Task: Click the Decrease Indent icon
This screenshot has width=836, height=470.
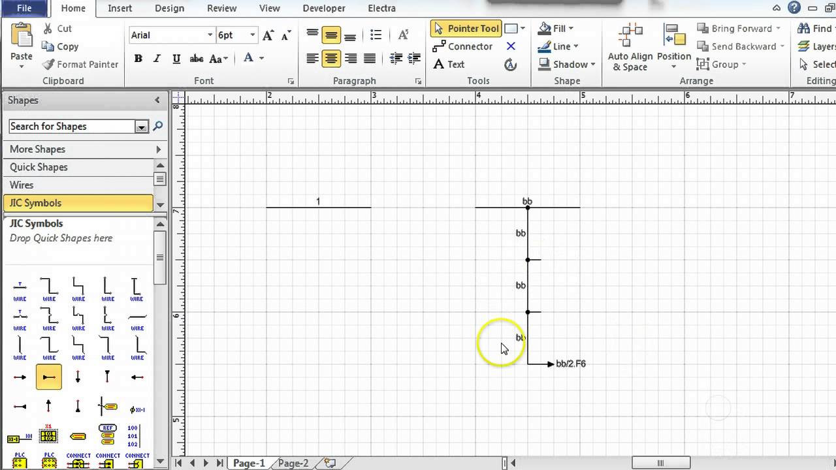Action: point(396,59)
